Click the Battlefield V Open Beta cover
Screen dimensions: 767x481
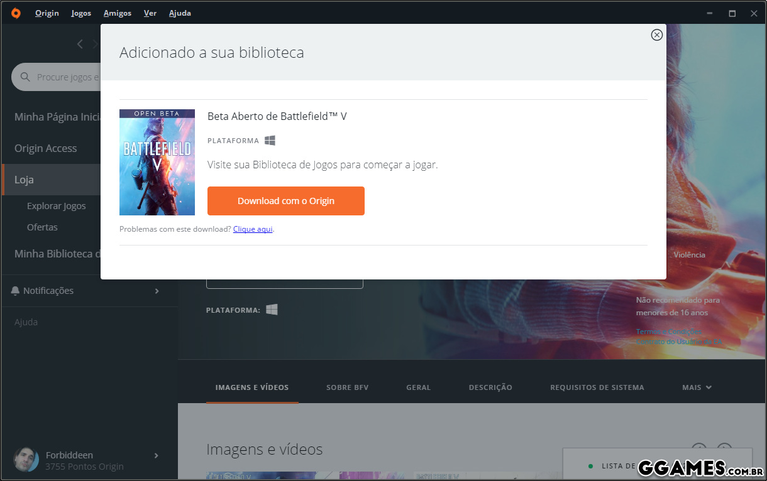tap(157, 162)
